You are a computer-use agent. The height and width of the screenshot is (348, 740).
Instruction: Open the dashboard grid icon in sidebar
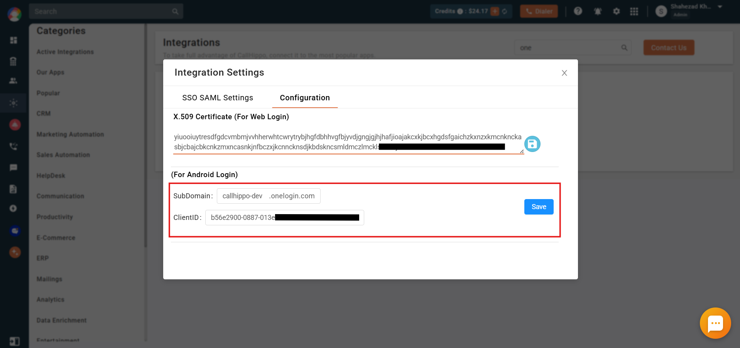(x=14, y=40)
